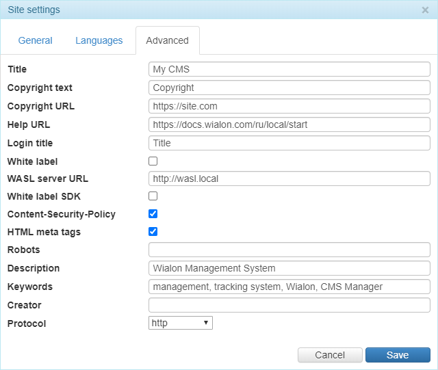
Task: Enable the White label checkbox
Action: 153,161
